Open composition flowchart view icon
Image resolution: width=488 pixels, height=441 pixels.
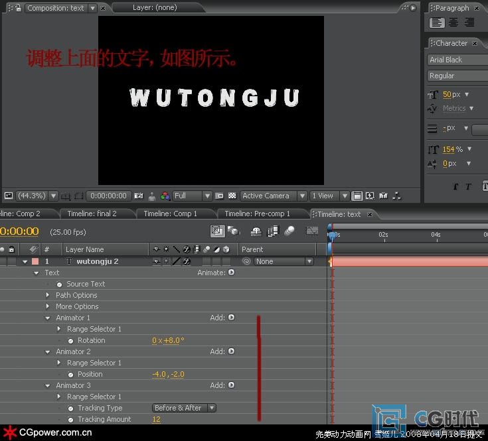[x=396, y=196]
